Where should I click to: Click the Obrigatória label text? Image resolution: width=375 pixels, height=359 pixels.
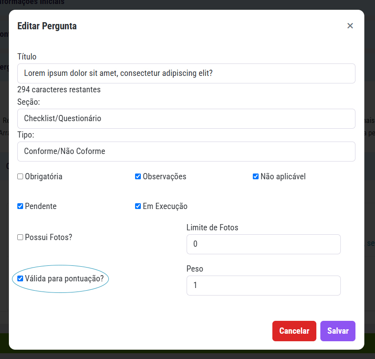(x=44, y=177)
